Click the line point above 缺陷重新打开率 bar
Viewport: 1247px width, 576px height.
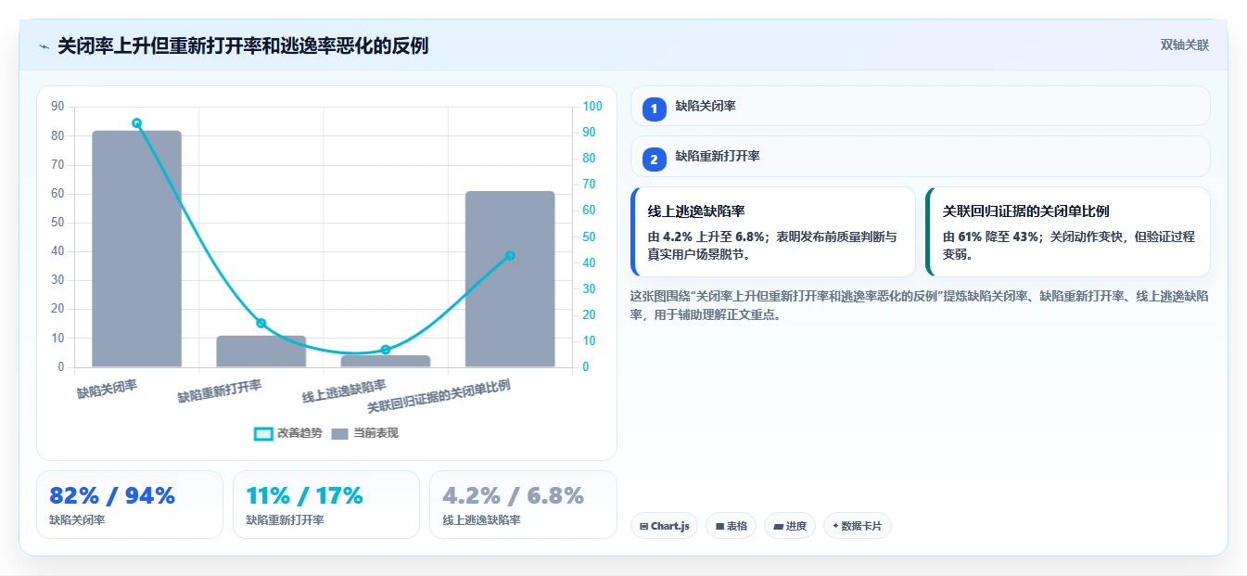coord(261,323)
